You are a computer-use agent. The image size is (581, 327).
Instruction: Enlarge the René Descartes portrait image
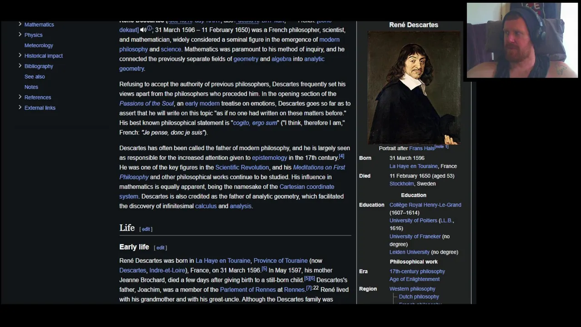(x=414, y=87)
